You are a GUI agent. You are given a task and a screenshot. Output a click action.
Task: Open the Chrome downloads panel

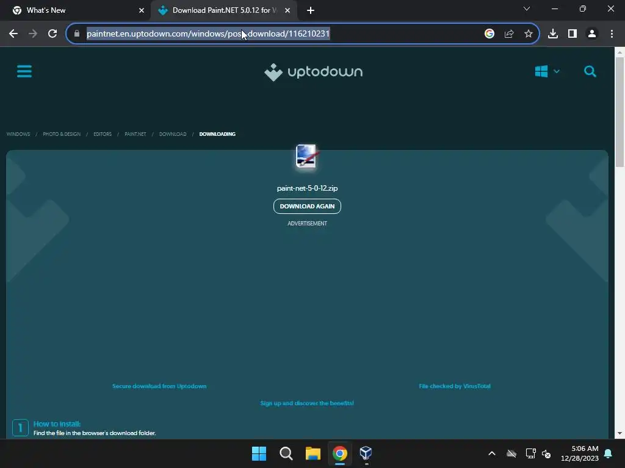[552, 34]
